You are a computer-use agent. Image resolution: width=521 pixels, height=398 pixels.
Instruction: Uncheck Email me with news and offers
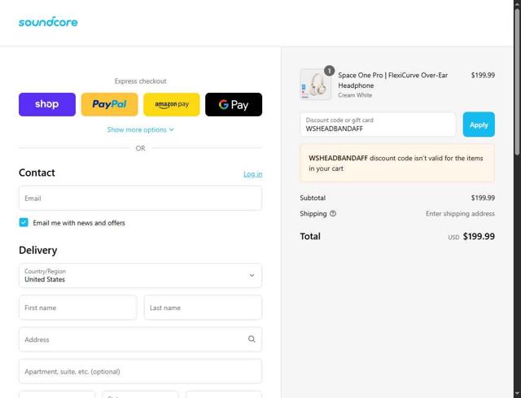pos(24,222)
